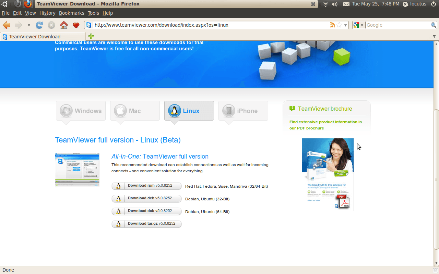Open the recent pages history dropdown arrow

click(x=29, y=25)
